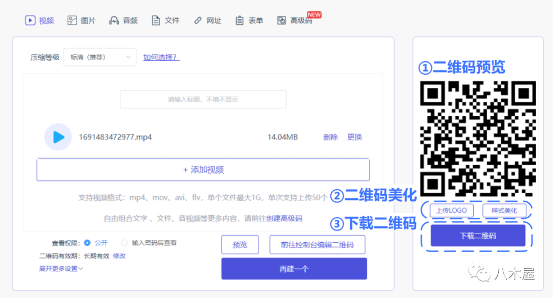Click the 上传LOGO button

(452, 211)
